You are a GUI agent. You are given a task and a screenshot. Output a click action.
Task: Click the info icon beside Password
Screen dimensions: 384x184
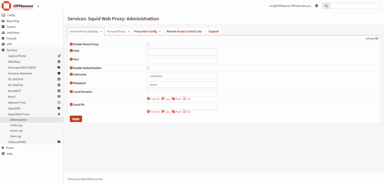[71, 83]
